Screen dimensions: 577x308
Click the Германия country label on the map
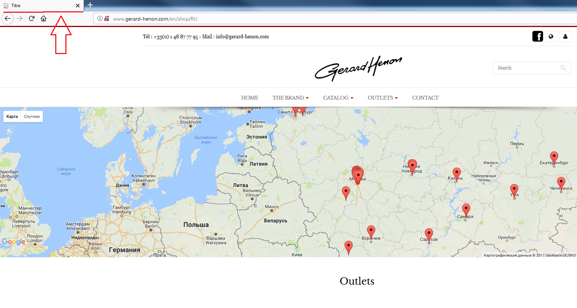tap(124, 250)
